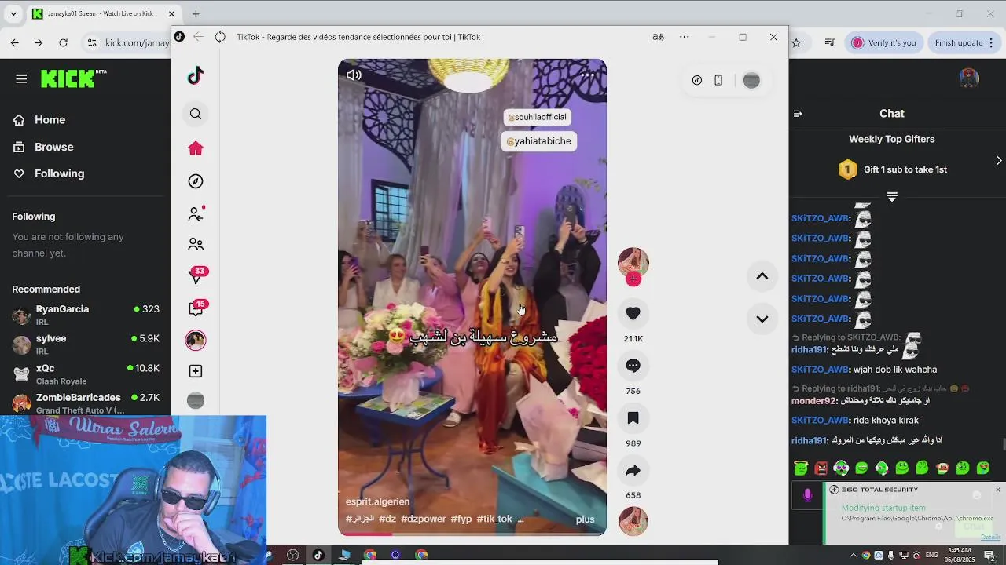
Task: Open the @yahiatabiche mention tag
Action: coord(539,141)
